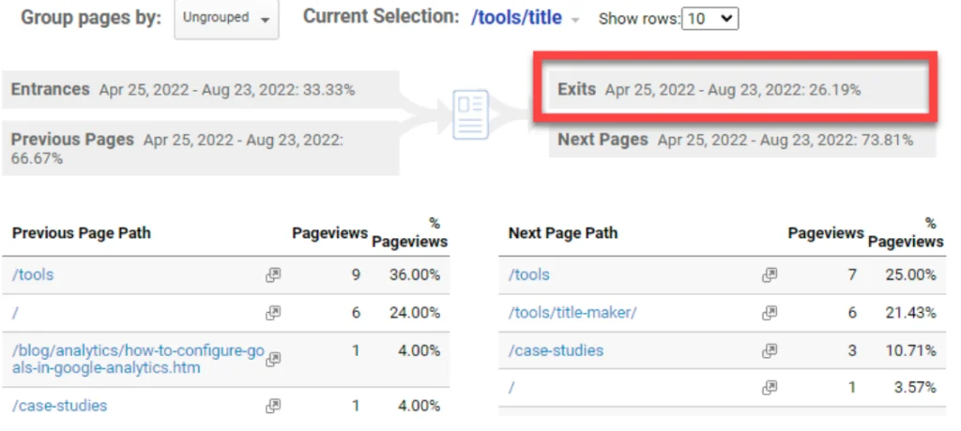Open pop-out icon beside next page /tools
The image size is (961, 431).
click(x=770, y=275)
